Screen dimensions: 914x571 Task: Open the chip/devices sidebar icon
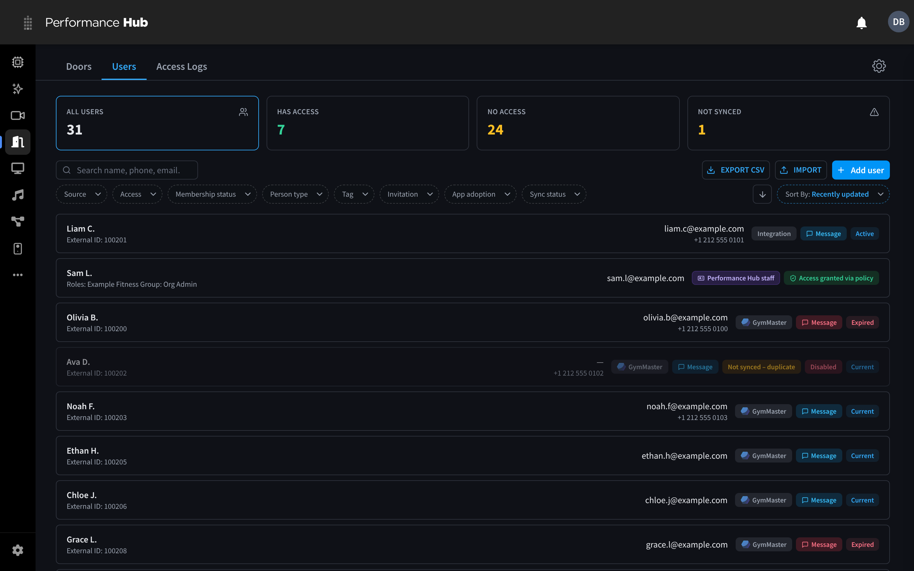tap(18, 62)
